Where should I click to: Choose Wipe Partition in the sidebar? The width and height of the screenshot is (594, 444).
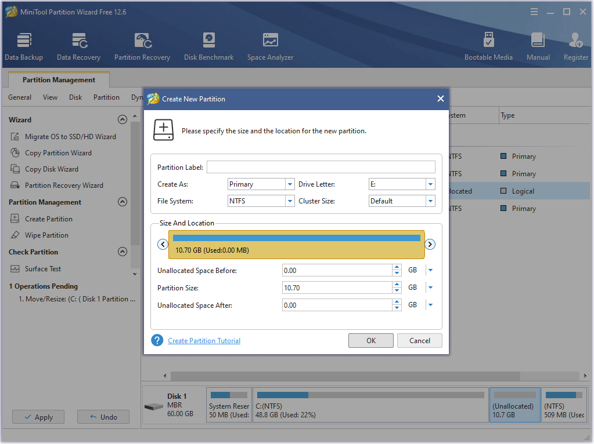tap(39, 235)
